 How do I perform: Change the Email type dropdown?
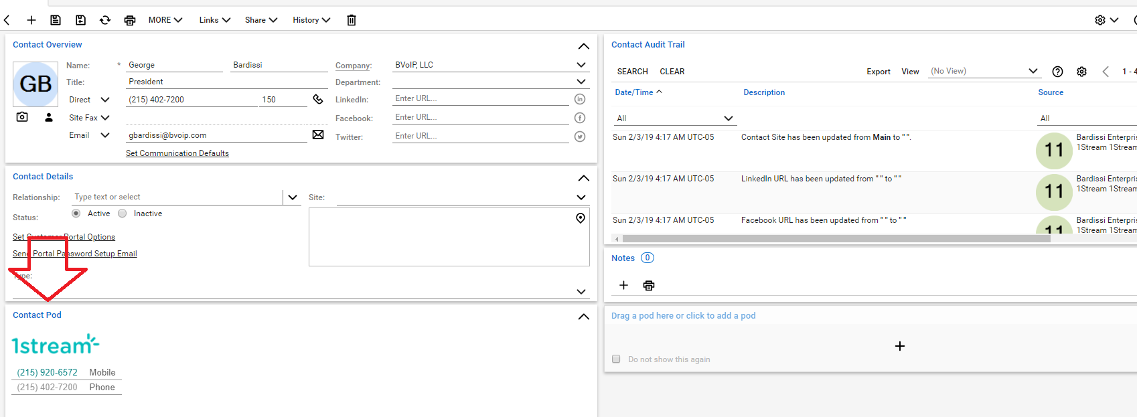(105, 135)
